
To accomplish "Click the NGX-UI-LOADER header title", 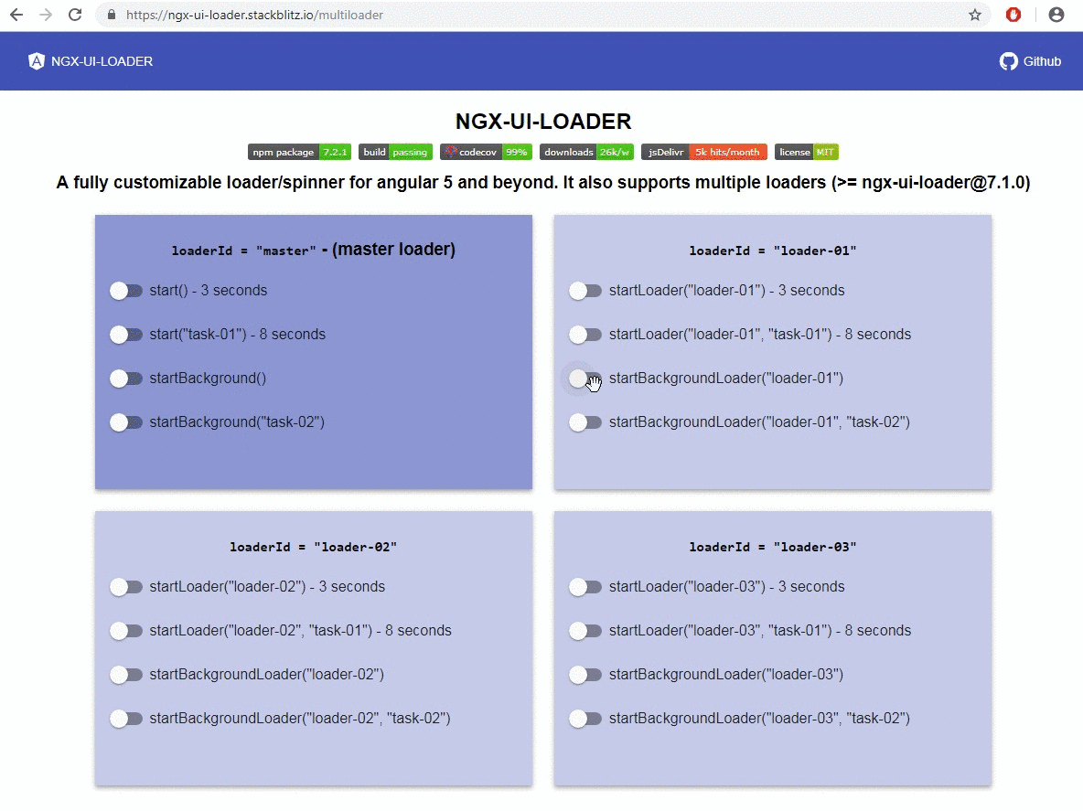I will click(x=102, y=61).
